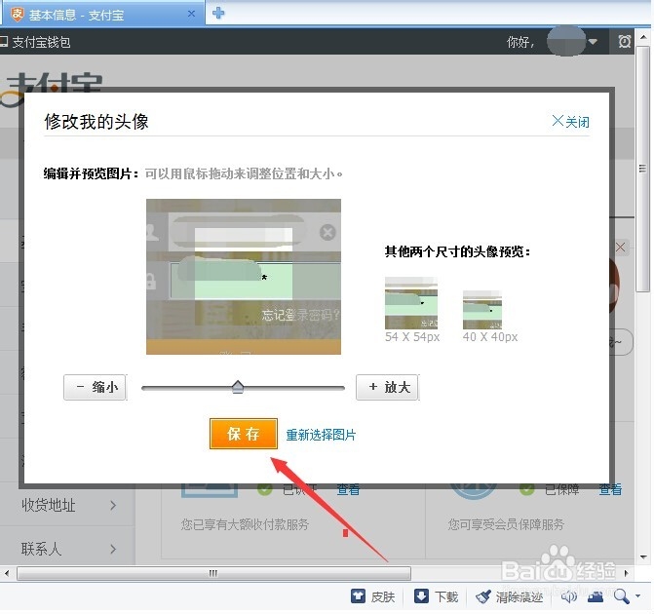Click 查看 link next to 已保障

click(x=610, y=489)
